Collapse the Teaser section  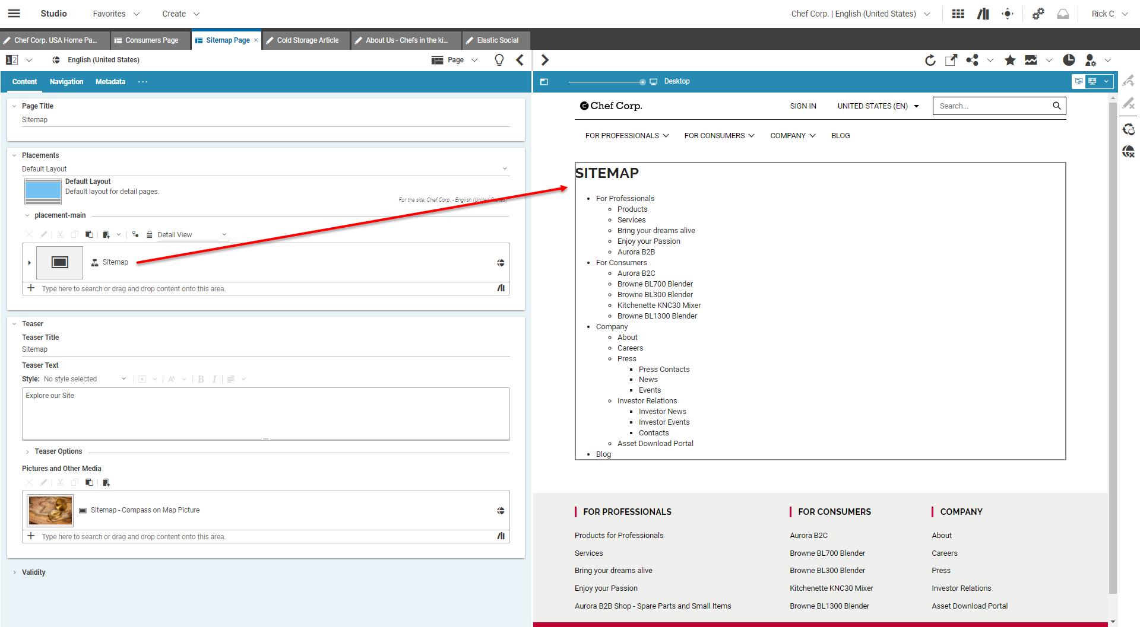(x=14, y=324)
